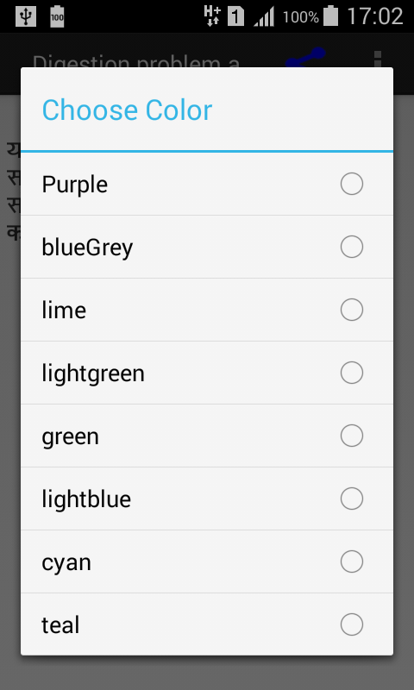The width and height of the screenshot is (414, 690).
Task: Choose the lime radio option
Action: (352, 310)
